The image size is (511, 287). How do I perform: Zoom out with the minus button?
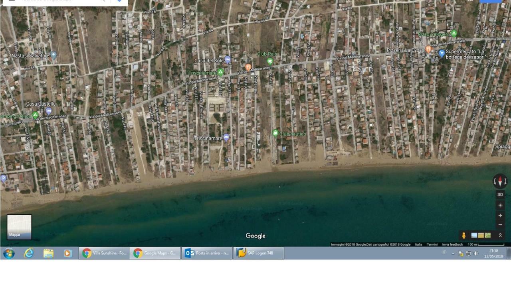pos(500,224)
